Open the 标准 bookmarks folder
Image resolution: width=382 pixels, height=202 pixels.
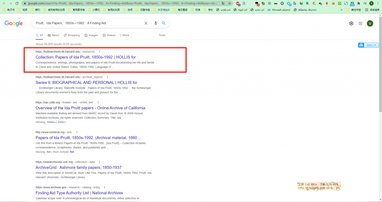195,10
